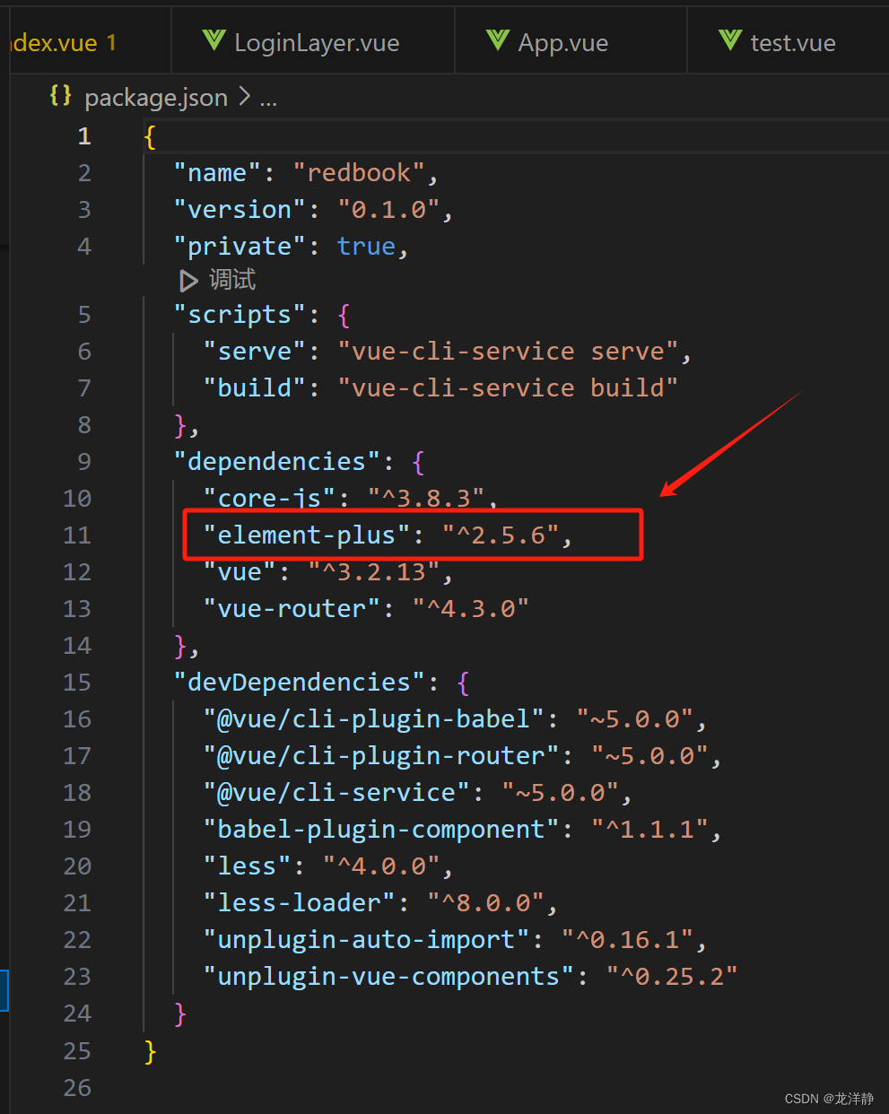The height and width of the screenshot is (1114, 889).
Task: Click the "^0.25.2" version value
Action: pyautogui.click(x=671, y=977)
